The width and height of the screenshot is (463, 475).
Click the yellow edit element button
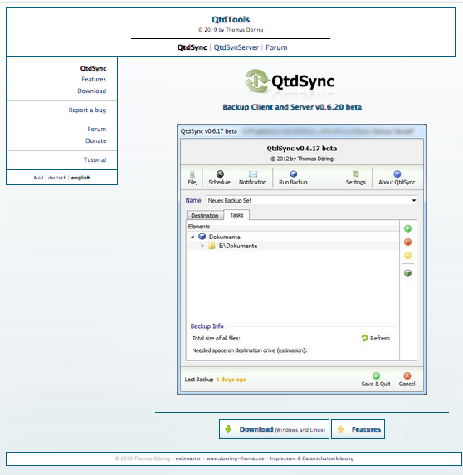(407, 256)
